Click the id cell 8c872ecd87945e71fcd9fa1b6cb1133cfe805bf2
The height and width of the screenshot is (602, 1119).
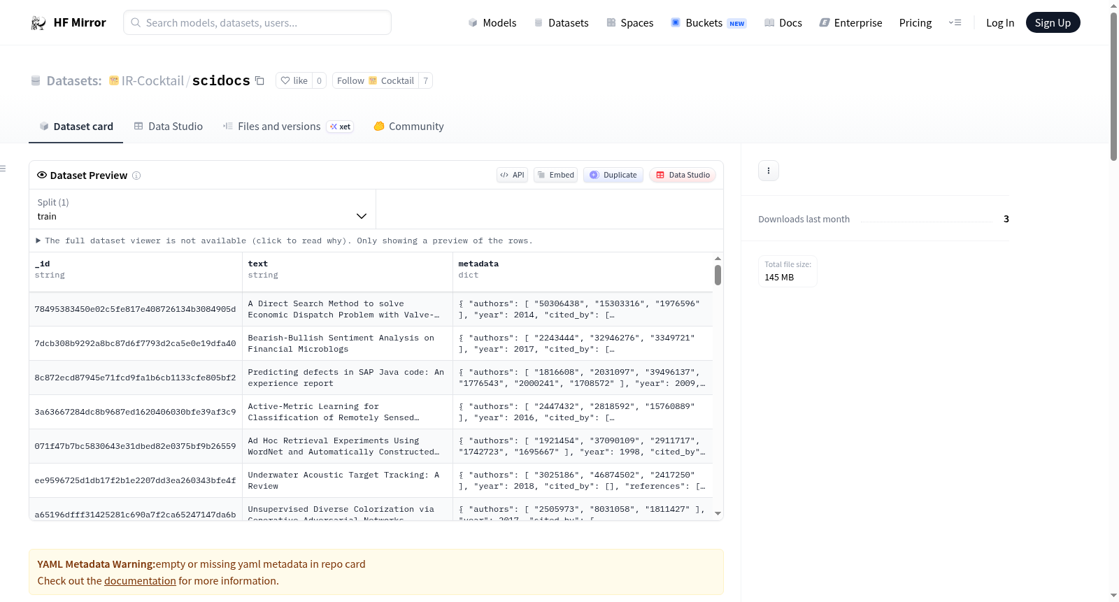[x=136, y=378]
